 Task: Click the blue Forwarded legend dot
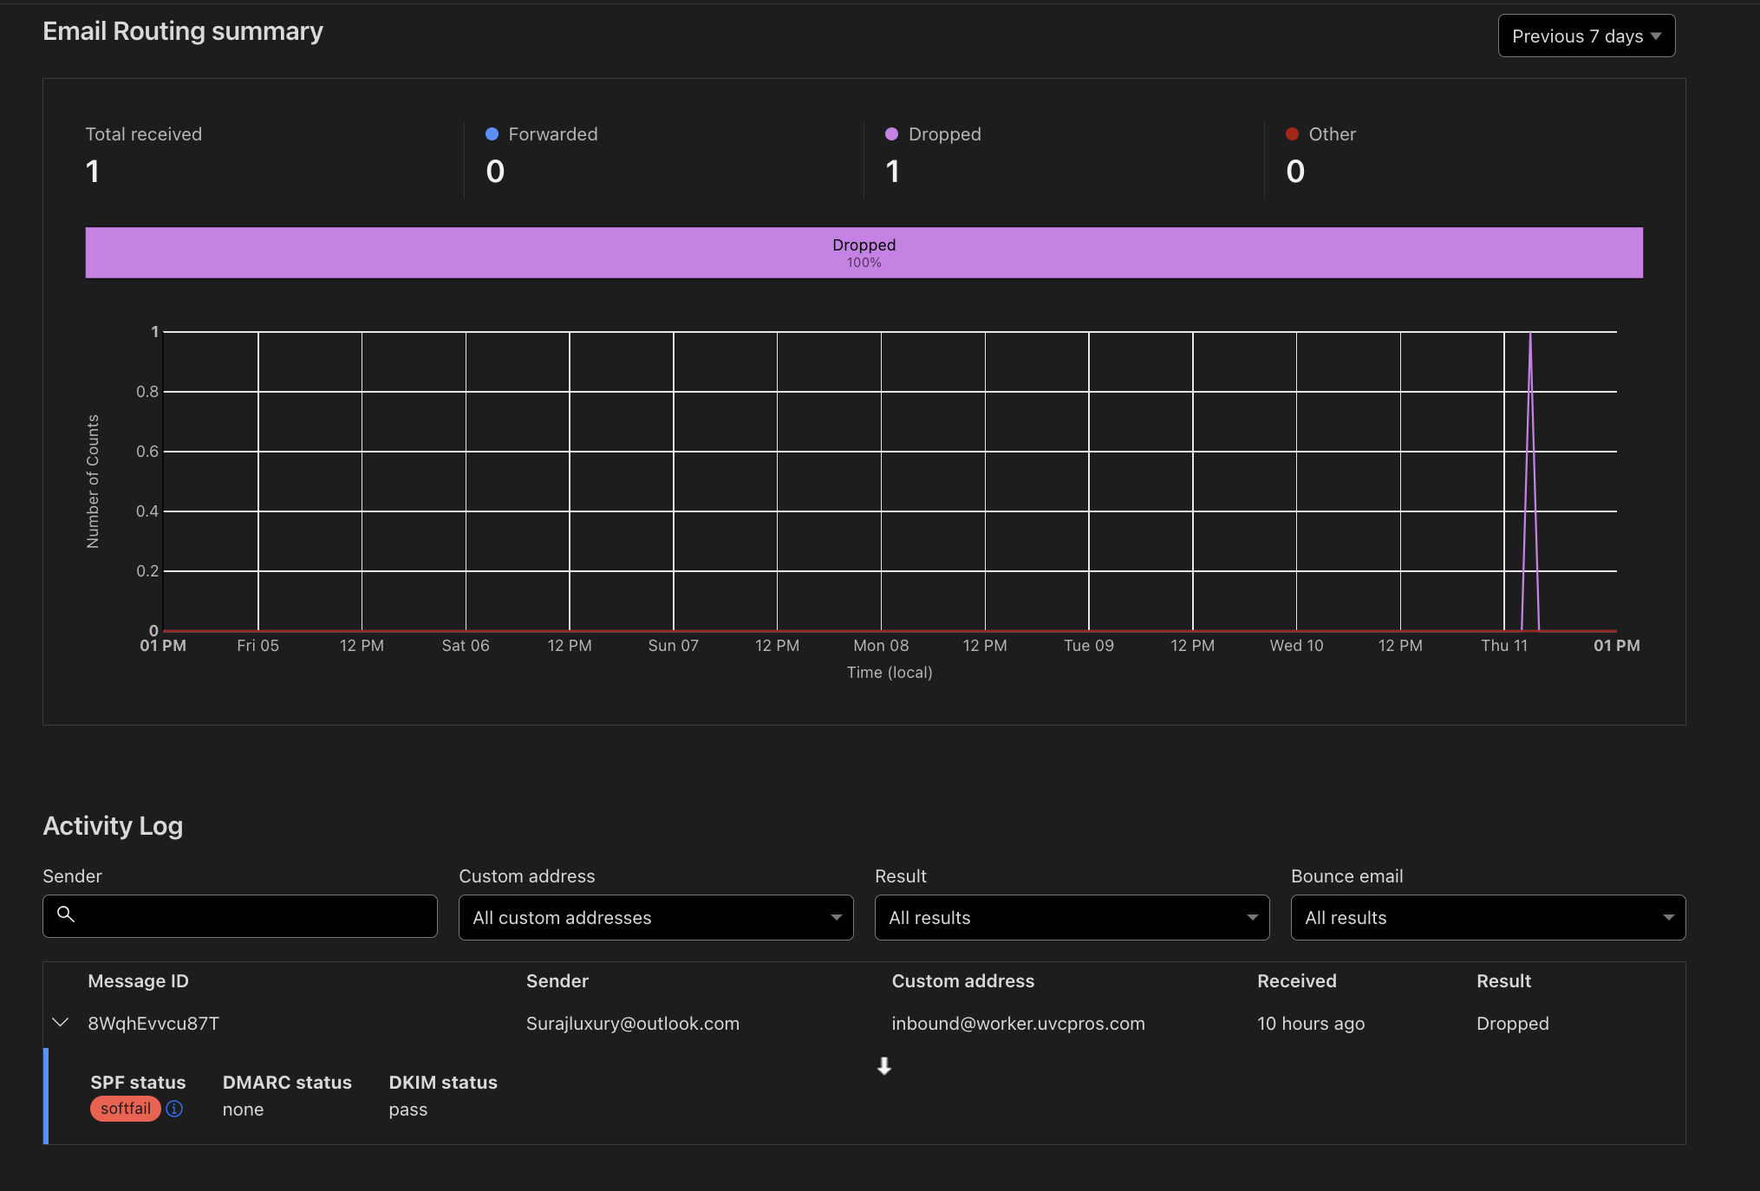coord(492,134)
